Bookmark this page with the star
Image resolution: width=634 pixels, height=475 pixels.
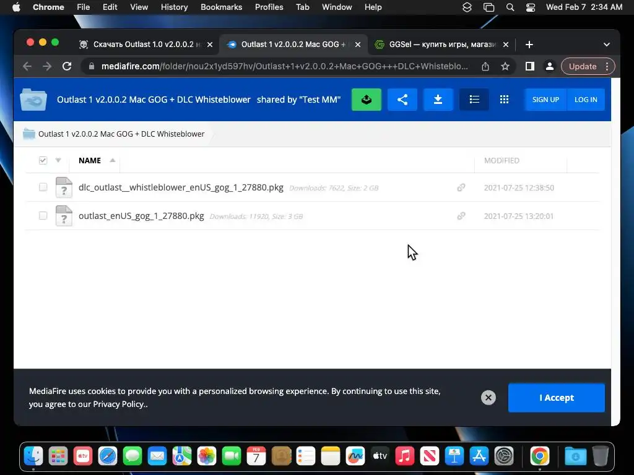[x=505, y=66]
